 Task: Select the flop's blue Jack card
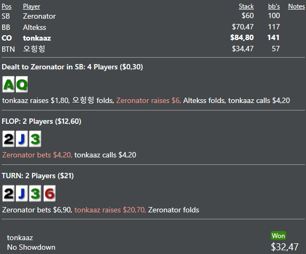coord(22,139)
